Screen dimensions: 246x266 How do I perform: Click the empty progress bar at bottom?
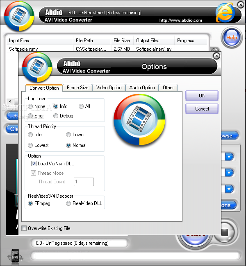(x=135, y=256)
